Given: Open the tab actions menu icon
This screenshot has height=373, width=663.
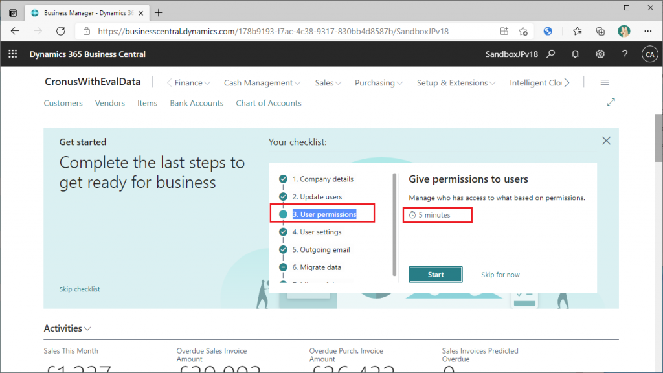Looking at the screenshot, I should (x=13, y=13).
